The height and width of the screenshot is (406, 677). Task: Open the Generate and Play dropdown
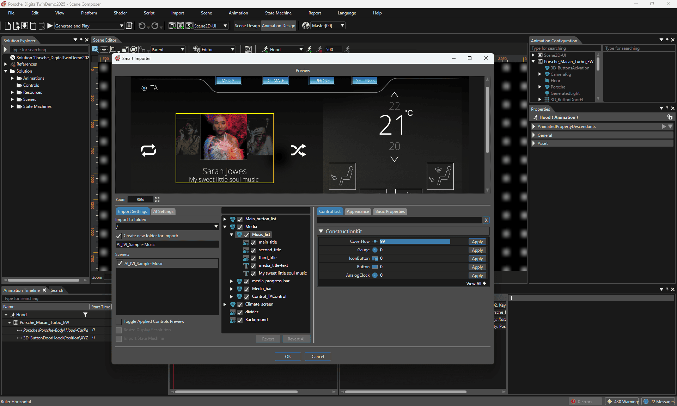pyautogui.click(x=122, y=26)
